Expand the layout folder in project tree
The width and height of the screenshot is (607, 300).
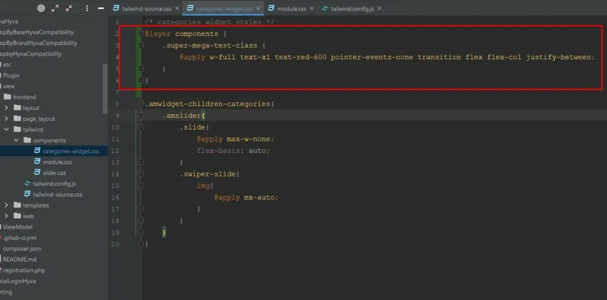(6, 108)
